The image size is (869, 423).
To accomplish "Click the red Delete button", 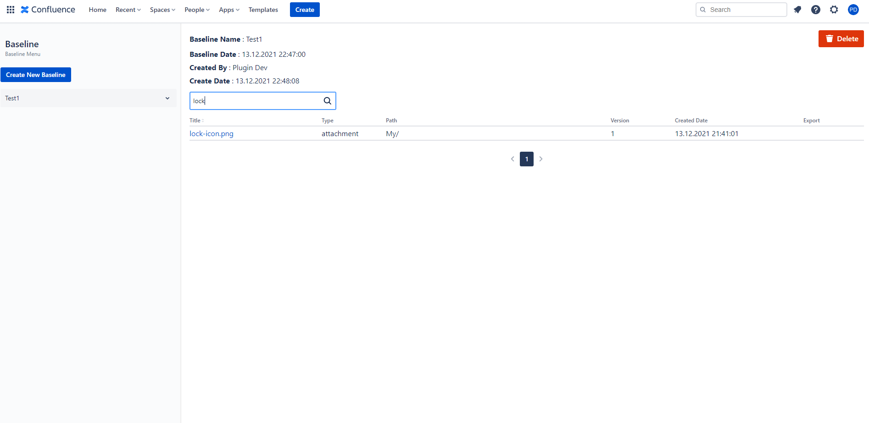I will pos(841,39).
